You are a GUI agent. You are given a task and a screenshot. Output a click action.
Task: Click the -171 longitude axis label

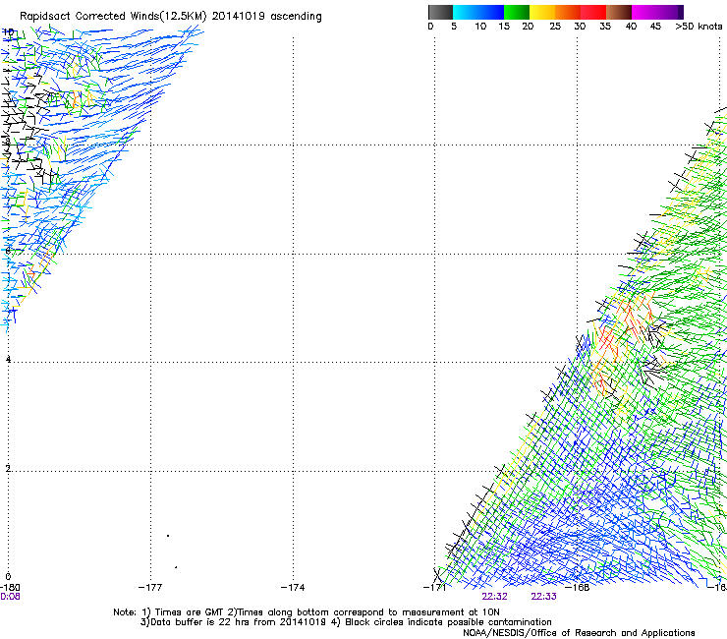coord(434,588)
